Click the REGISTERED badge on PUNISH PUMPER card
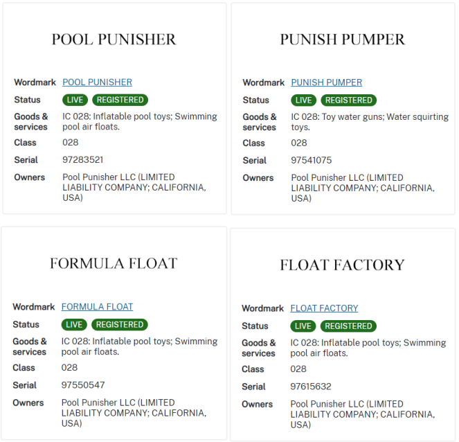Viewport: 459px width, 442px height. click(349, 100)
